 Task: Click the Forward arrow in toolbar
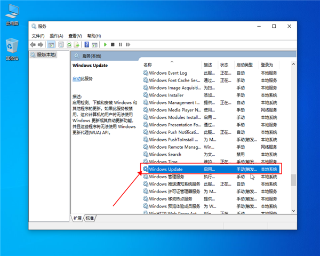click(x=41, y=44)
